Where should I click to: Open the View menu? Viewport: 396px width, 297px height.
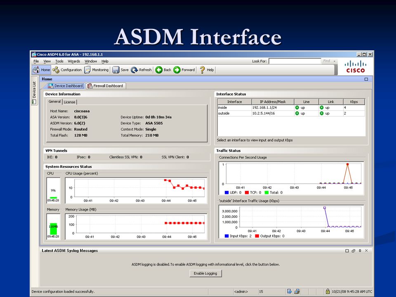click(47, 61)
